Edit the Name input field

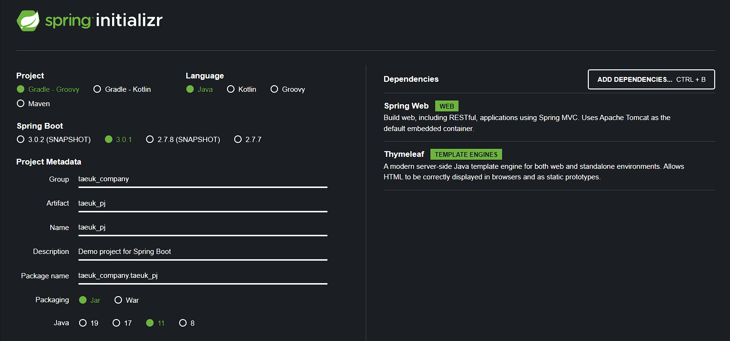pyautogui.click(x=202, y=228)
